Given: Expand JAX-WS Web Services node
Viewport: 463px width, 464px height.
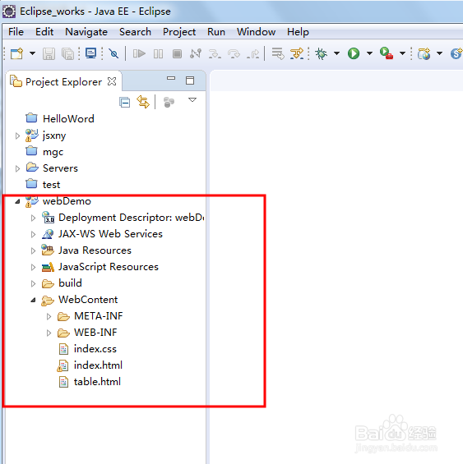Looking at the screenshot, I should pyautogui.click(x=33, y=234).
